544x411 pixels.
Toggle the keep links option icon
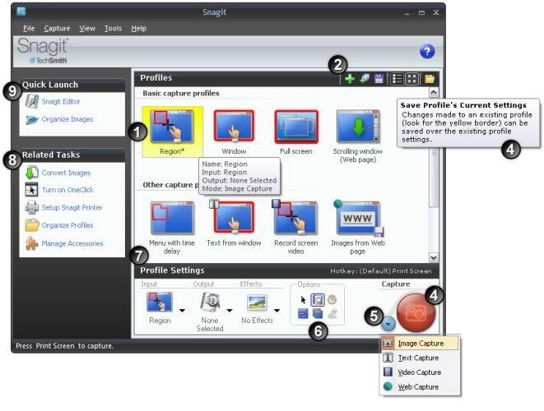[303, 314]
